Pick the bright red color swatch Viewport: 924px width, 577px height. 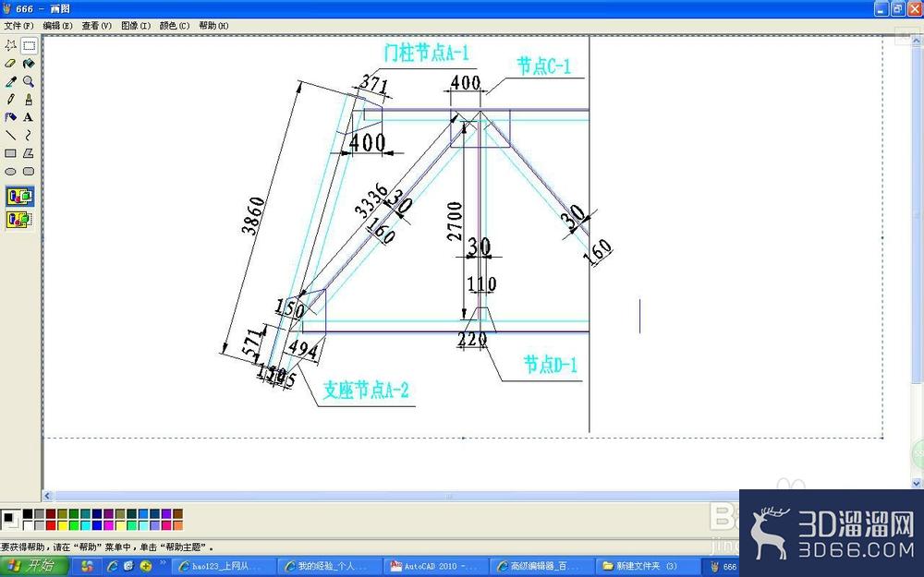point(51,525)
